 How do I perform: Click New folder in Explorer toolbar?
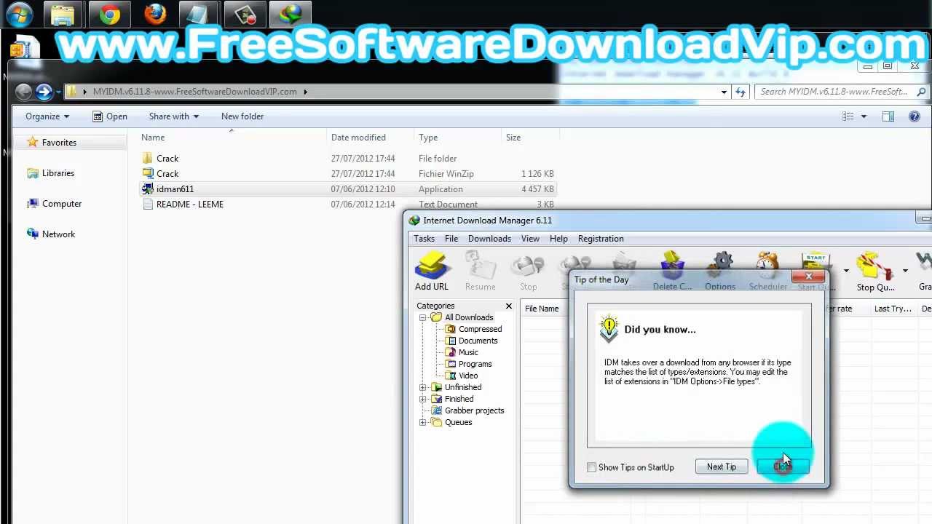click(x=242, y=116)
